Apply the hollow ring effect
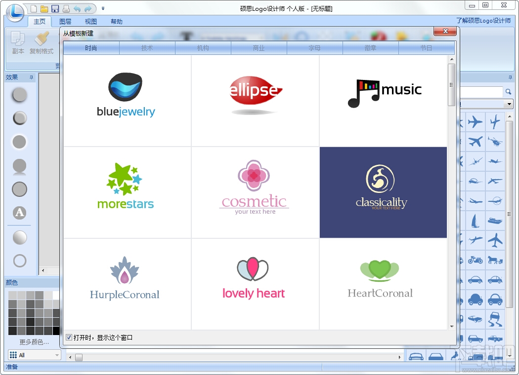The height and width of the screenshot is (375, 519). click(x=20, y=261)
